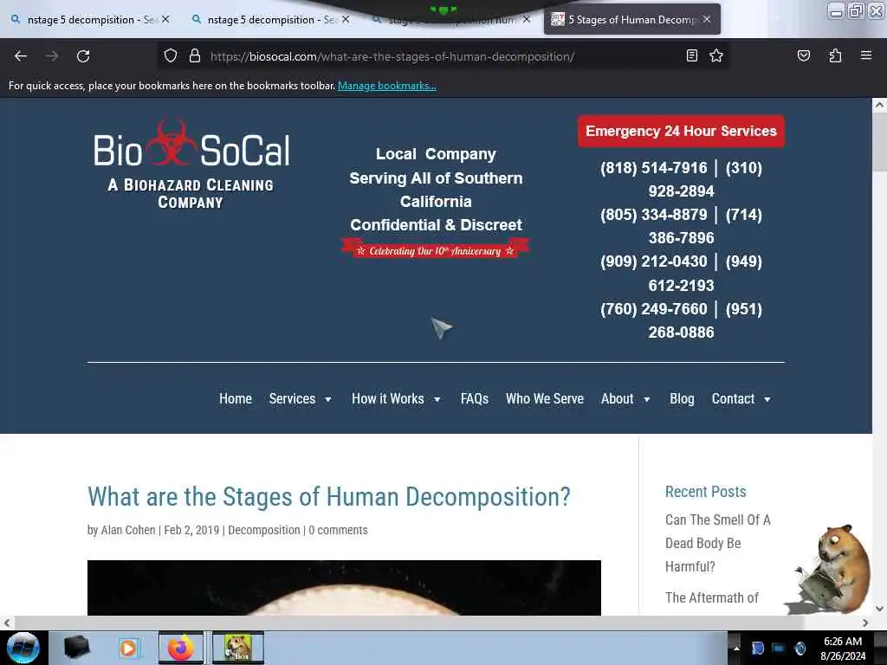Call the (760) 249-7660 phone link
This screenshot has height=665, width=887.
pos(653,309)
